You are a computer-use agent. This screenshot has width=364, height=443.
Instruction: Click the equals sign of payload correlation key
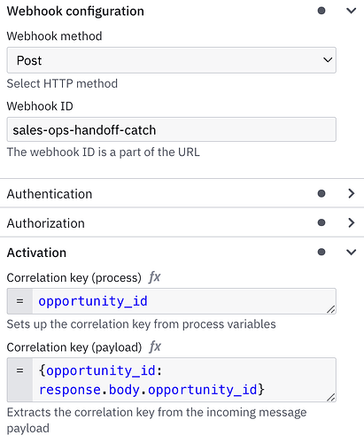tap(19, 370)
